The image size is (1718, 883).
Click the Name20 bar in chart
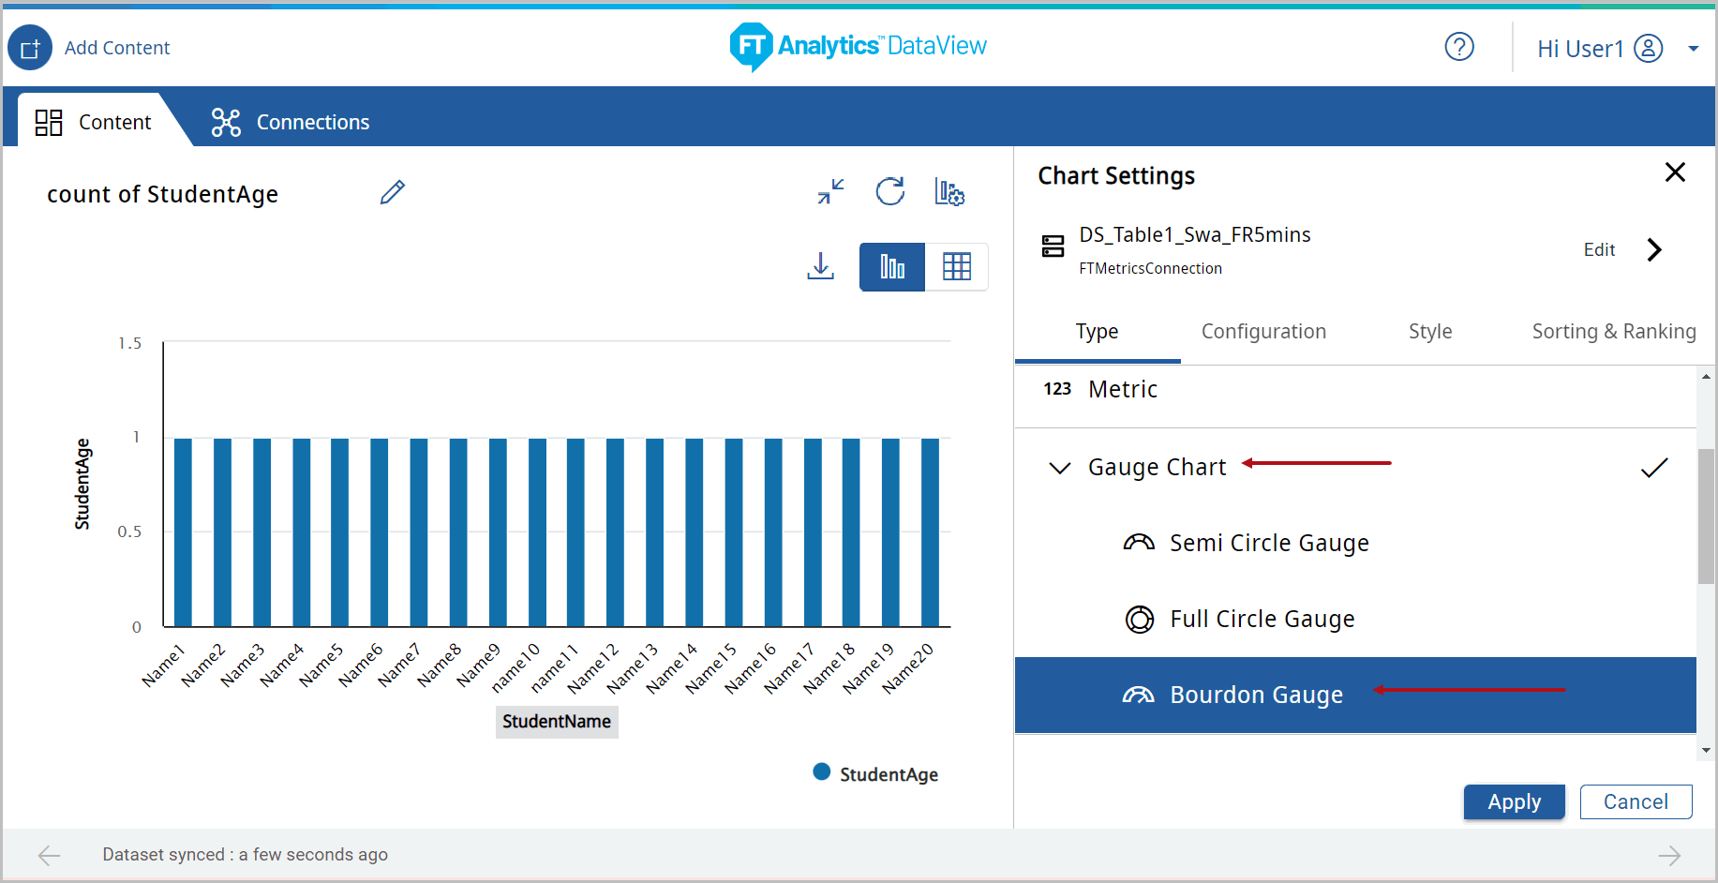pyautogui.click(x=930, y=532)
